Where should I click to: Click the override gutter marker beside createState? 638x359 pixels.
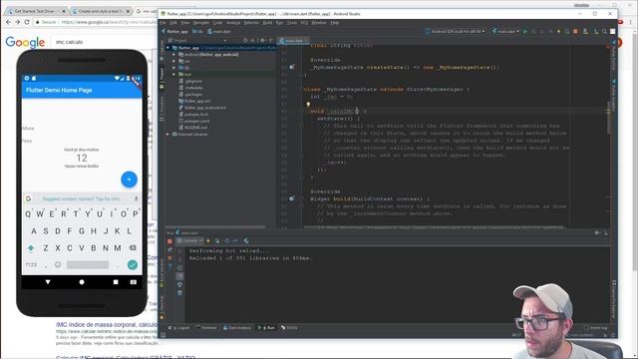[x=291, y=67]
